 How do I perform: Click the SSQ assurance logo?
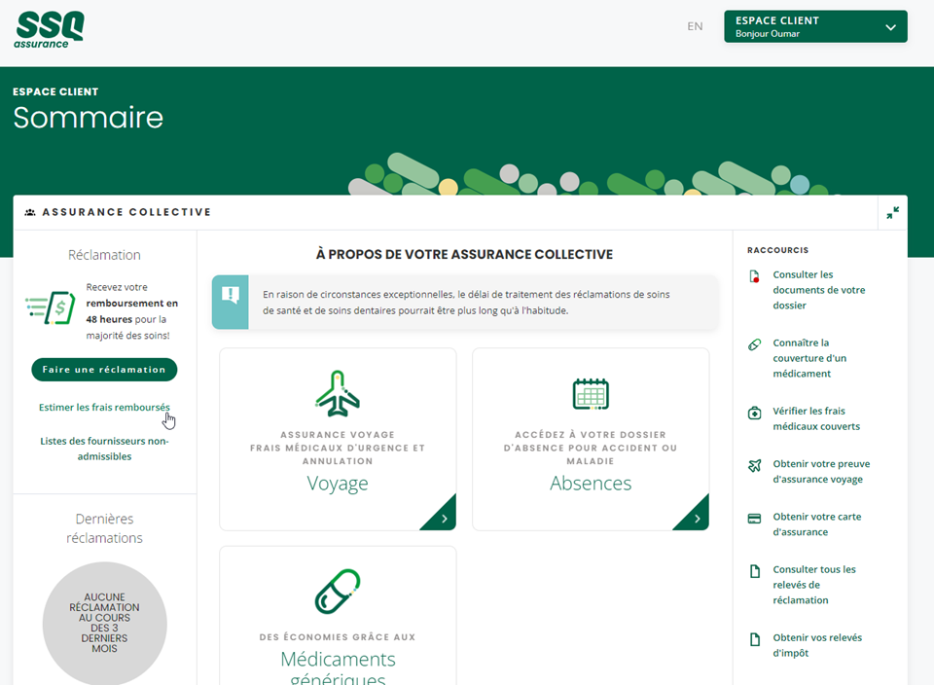pyautogui.click(x=49, y=29)
